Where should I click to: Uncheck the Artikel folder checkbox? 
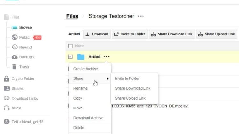tap(70, 57)
